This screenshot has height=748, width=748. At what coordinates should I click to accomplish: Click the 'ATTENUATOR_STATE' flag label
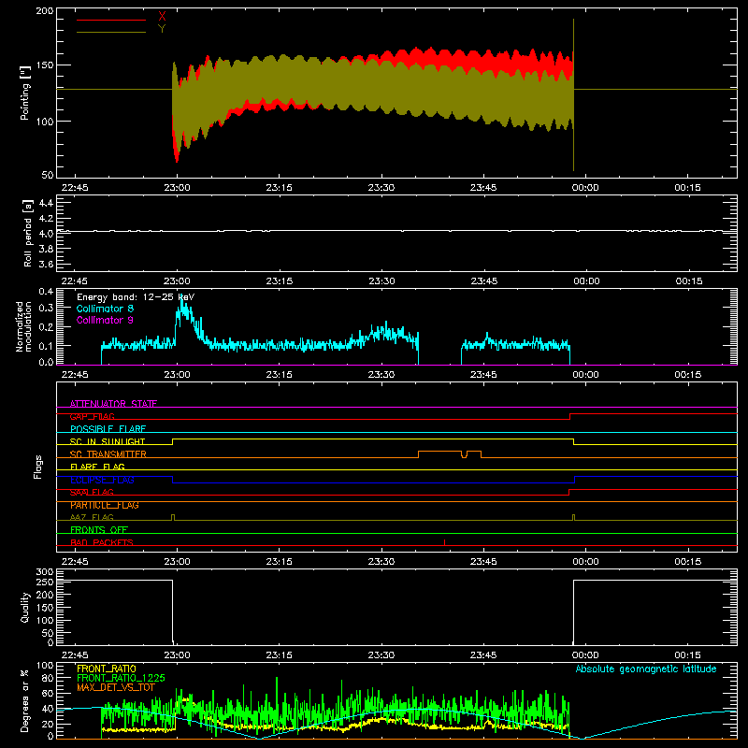[113, 404]
